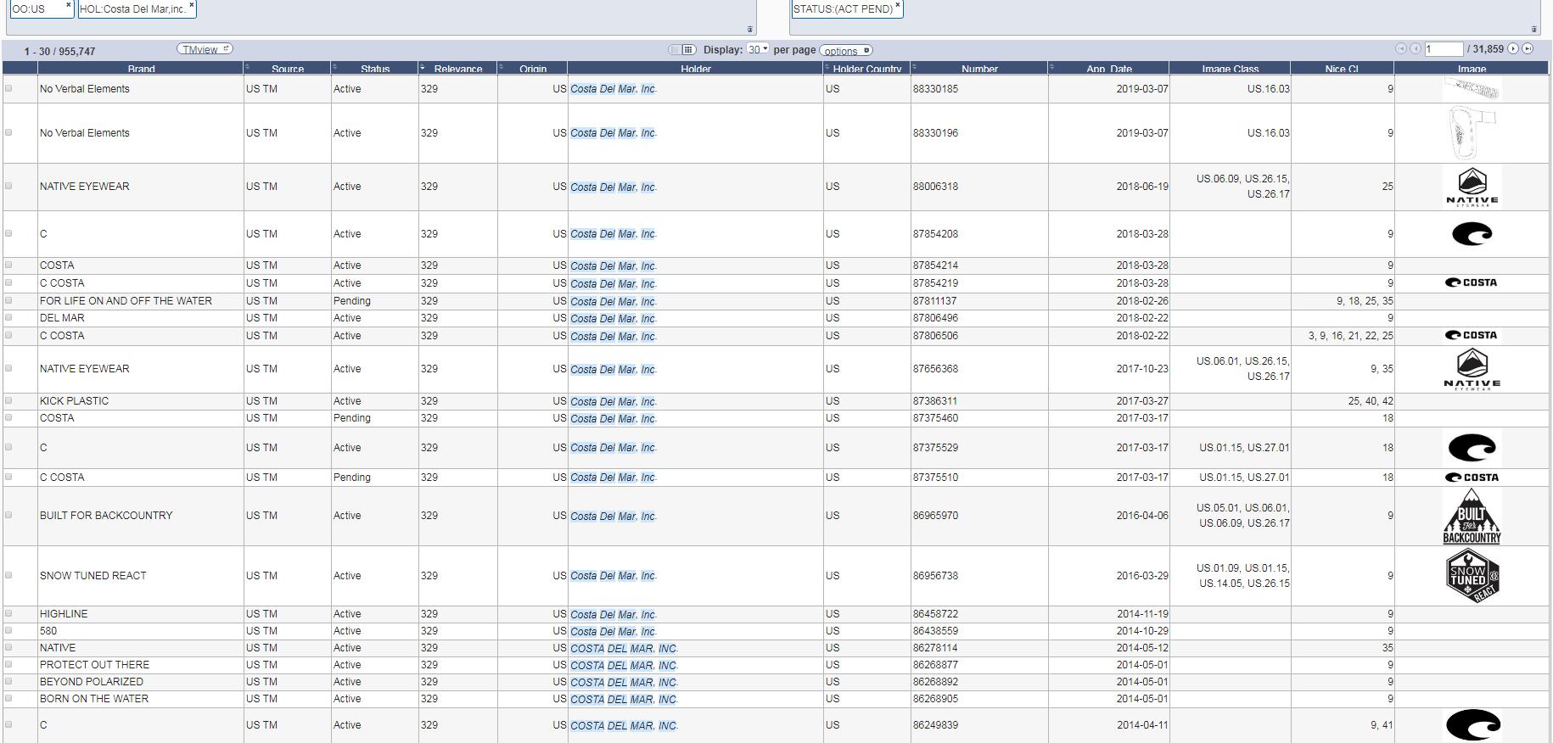The width and height of the screenshot is (1553, 743).
Task: Check the row for FOR LIFE ON AND OFF THE WATER
Action: pyautogui.click(x=9, y=300)
